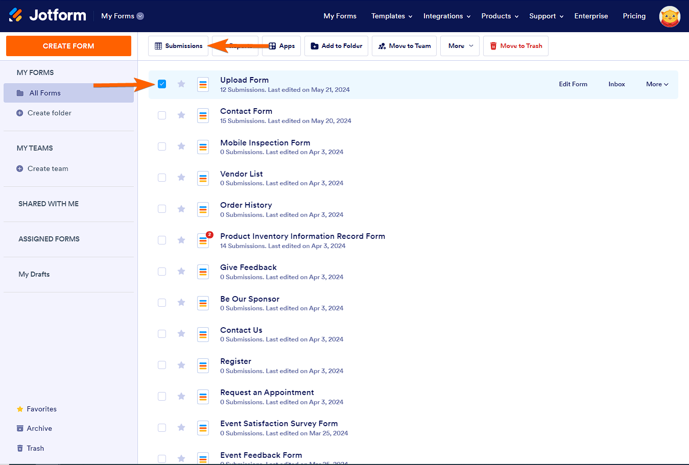
Task: Open My Forms in top navigation
Action: click(x=340, y=16)
